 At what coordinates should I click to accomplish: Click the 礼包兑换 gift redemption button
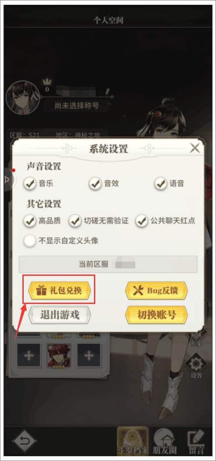tap(59, 290)
